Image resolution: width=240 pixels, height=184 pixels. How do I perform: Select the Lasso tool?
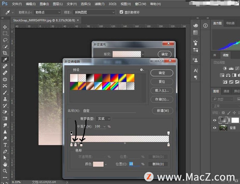5,40
